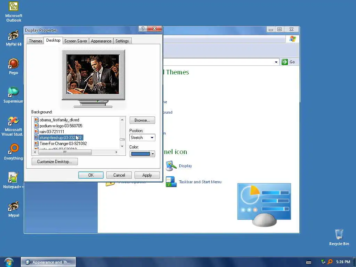Select Time-For-Change-03-921092 background

pyautogui.click(x=63, y=144)
